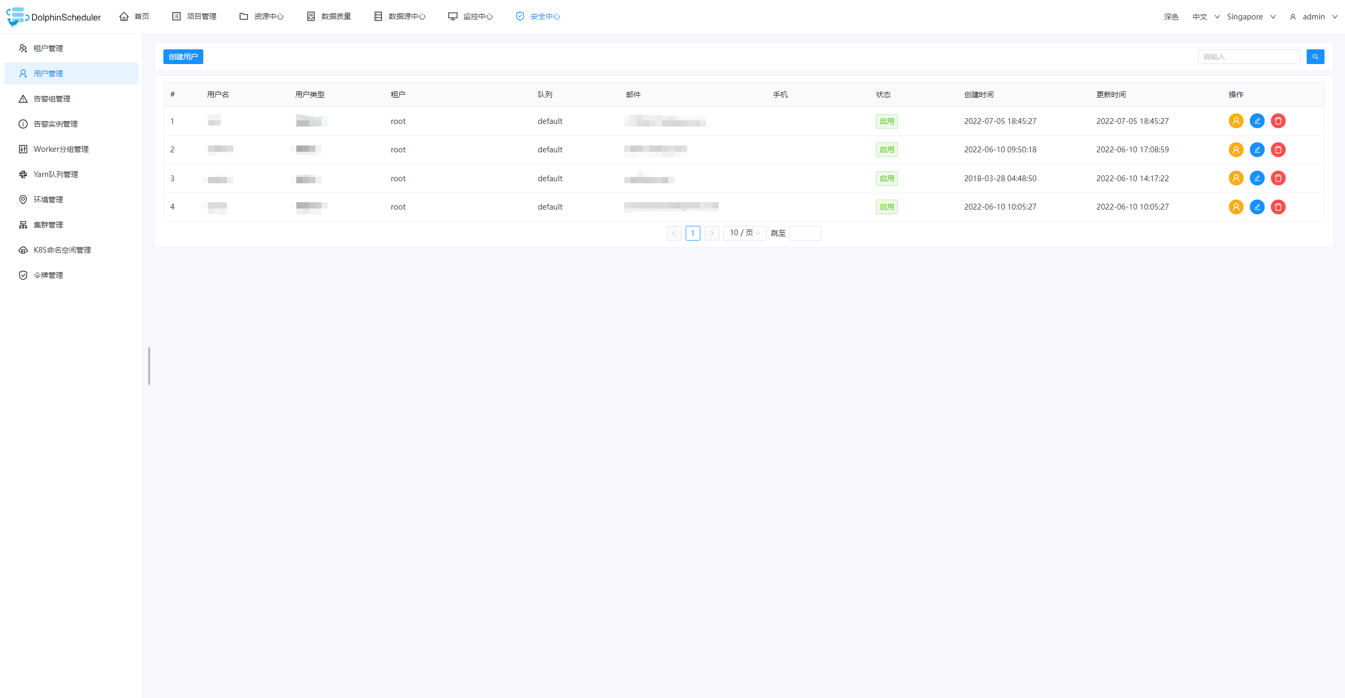The width and height of the screenshot is (1345, 698).
Task: Click the orange authorize icon in row 4
Action: (x=1236, y=207)
